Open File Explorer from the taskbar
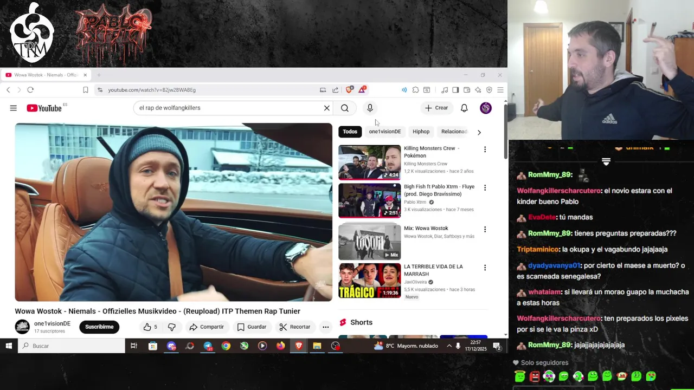694x390 pixels. 317,346
